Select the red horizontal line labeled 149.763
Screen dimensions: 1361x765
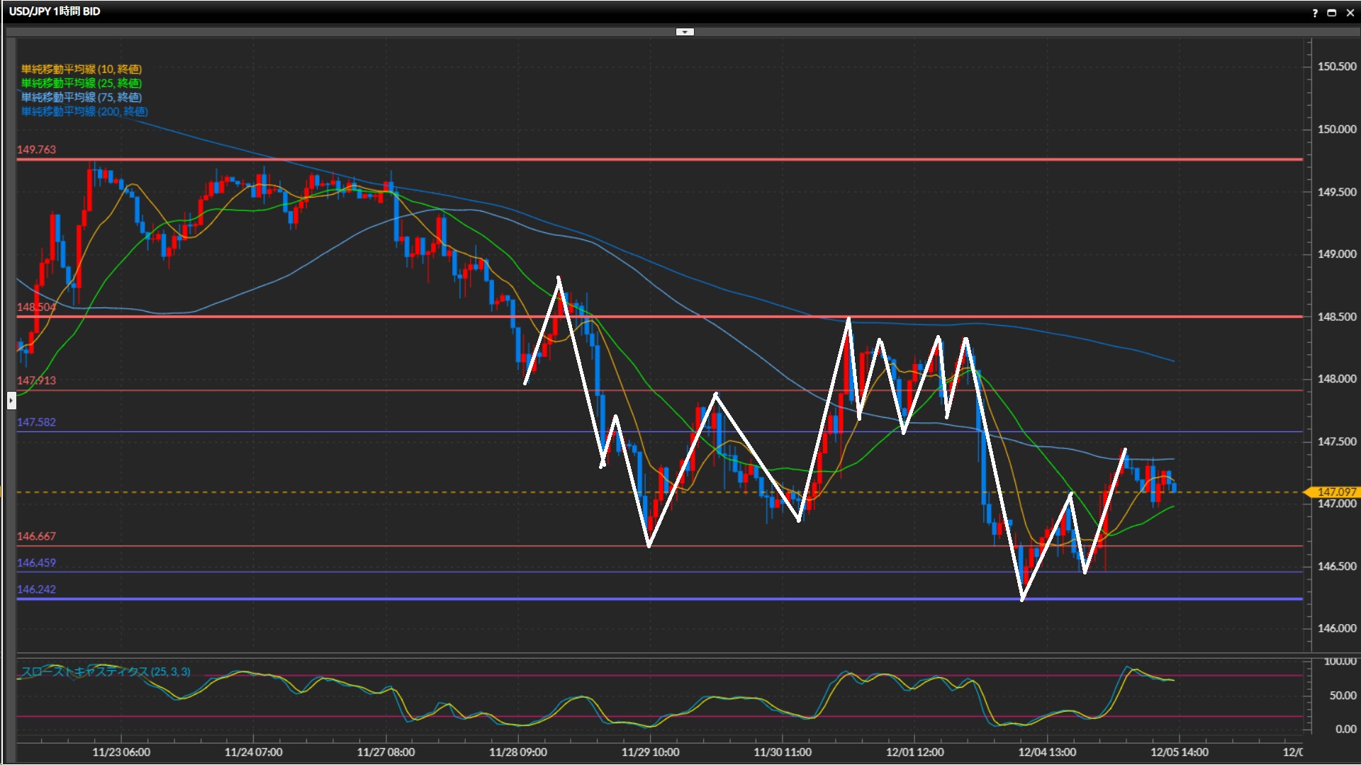[x=638, y=159]
